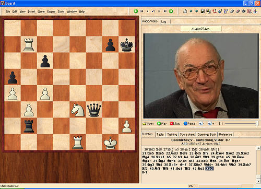261x189 pixels.
Task: Open the File menu
Action: coord(8,11)
